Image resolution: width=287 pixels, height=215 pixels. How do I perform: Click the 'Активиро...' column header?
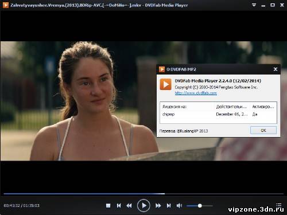[x=263, y=107]
